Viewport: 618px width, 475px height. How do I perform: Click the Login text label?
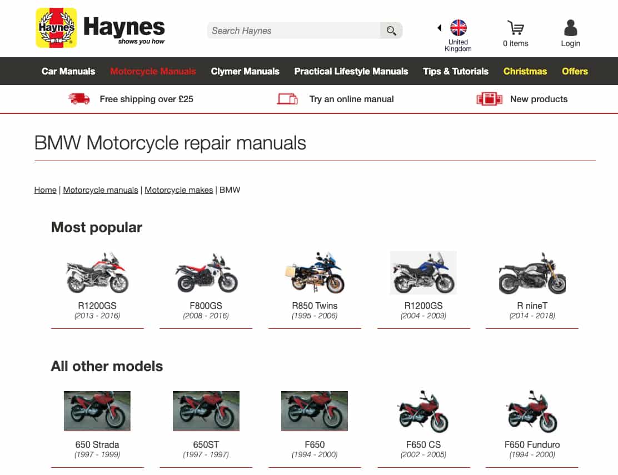pos(570,43)
